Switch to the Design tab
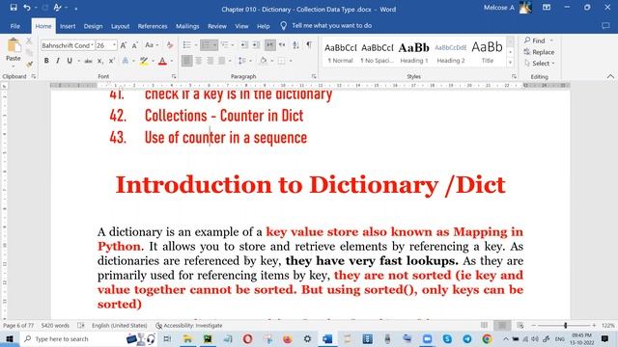 93,26
